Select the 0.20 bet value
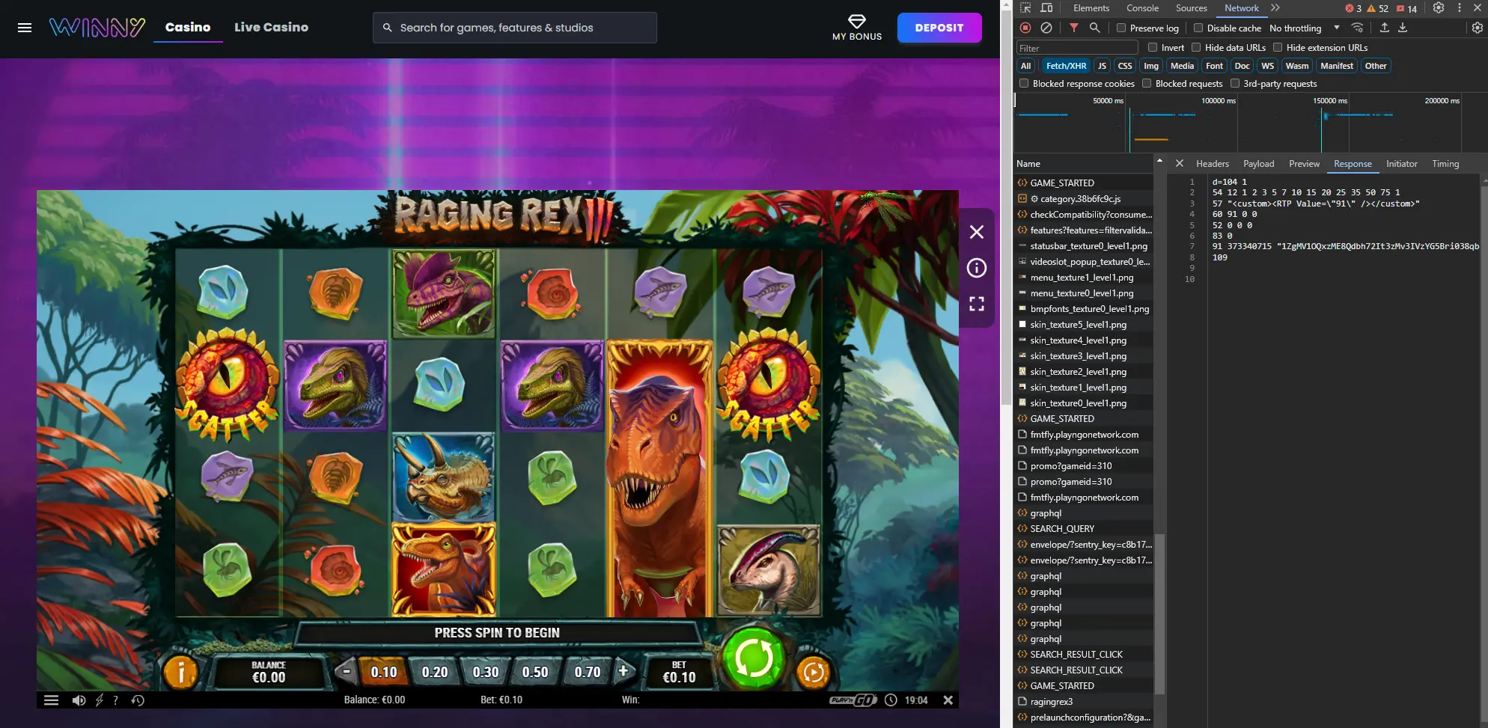1488x728 pixels. [x=435, y=672]
